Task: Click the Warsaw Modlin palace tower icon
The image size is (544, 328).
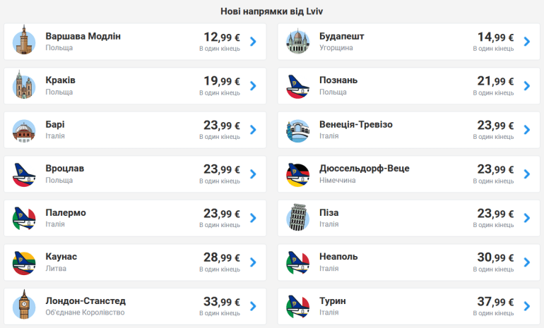Action: [24, 41]
